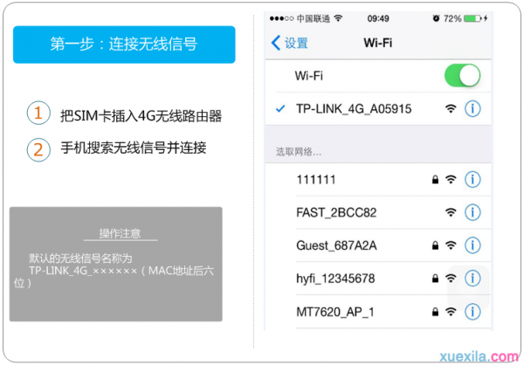Click the blue back chevron icon

(x=276, y=43)
